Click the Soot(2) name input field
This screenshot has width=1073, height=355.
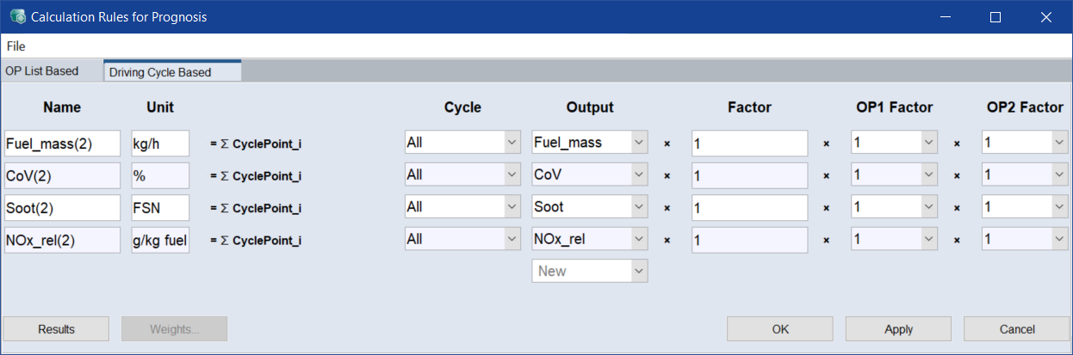click(62, 207)
